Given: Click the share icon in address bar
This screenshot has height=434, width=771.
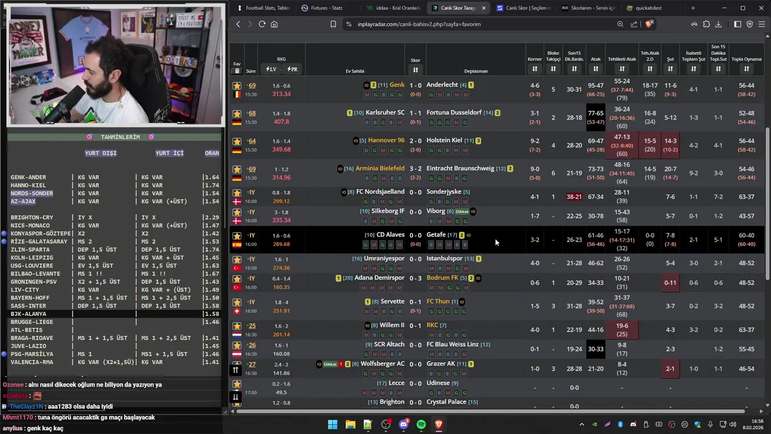Looking at the screenshot, I should click(x=634, y=24).
